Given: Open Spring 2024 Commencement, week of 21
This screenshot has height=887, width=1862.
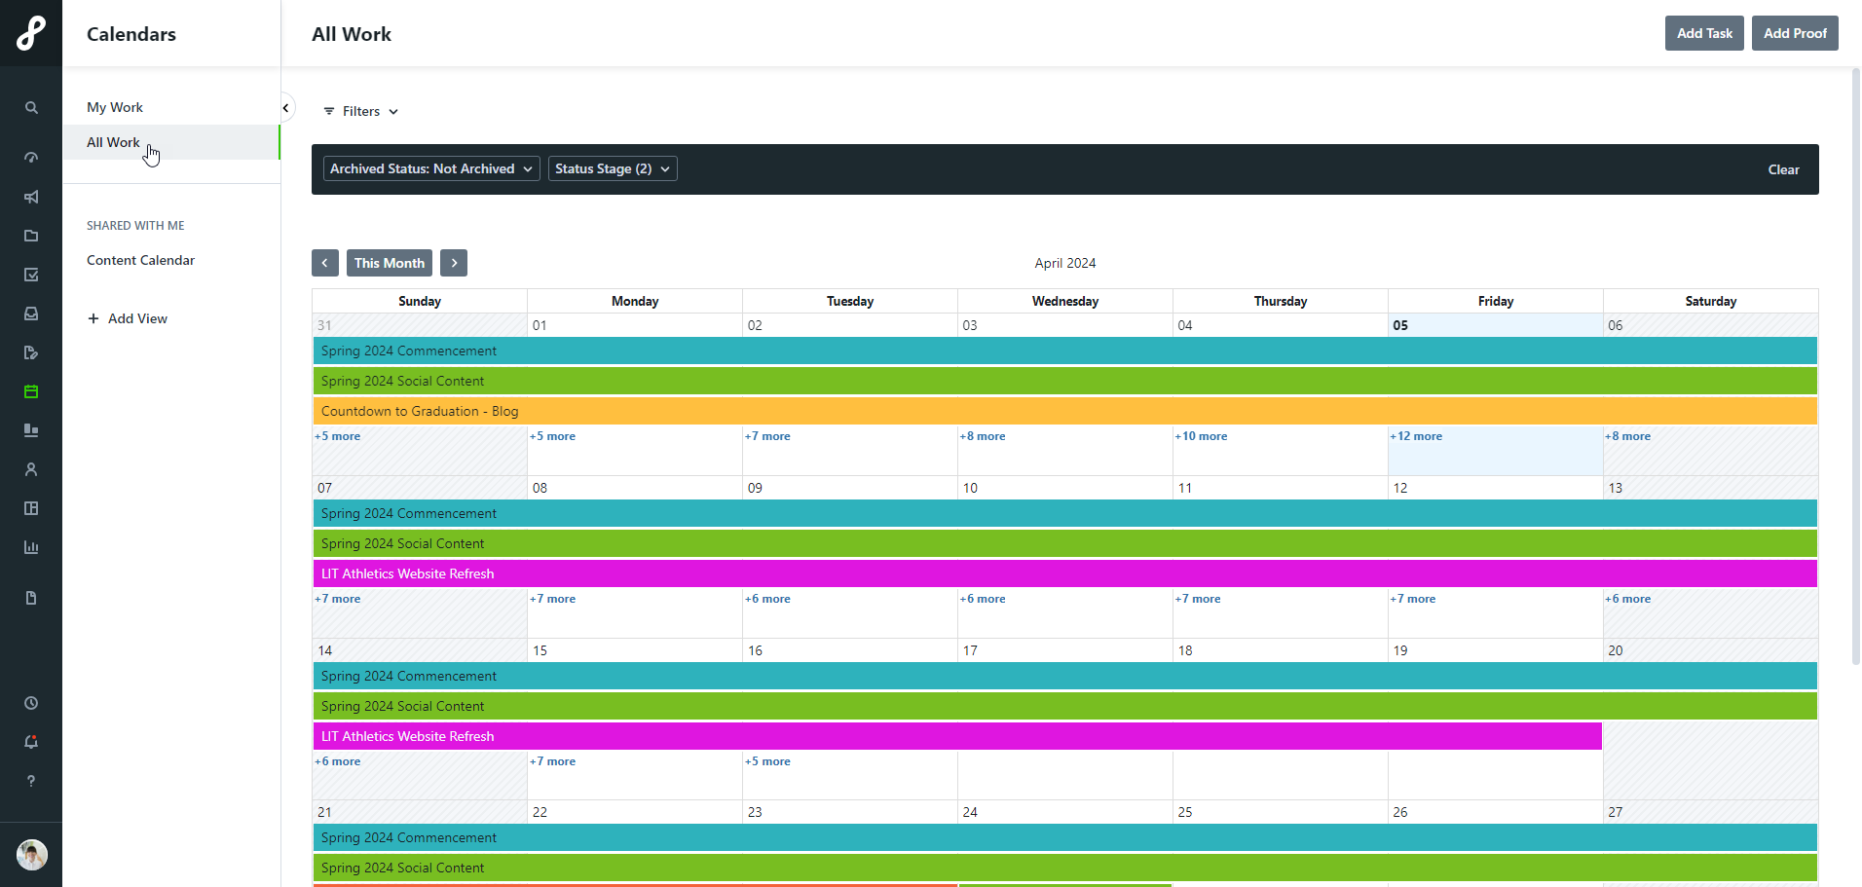Looking at the screenshot, I should (x=1065, y=837).
